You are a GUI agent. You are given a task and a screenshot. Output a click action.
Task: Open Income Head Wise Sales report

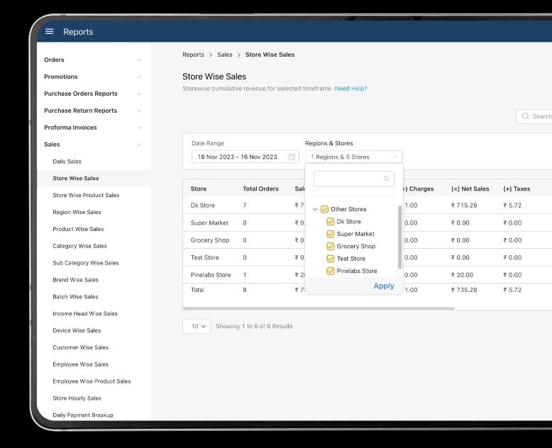coord(85,313)
